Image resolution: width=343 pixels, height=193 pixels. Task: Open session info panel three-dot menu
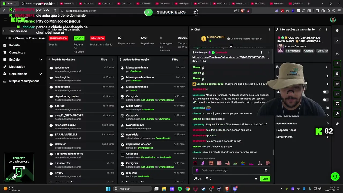[x=184, y=29]
